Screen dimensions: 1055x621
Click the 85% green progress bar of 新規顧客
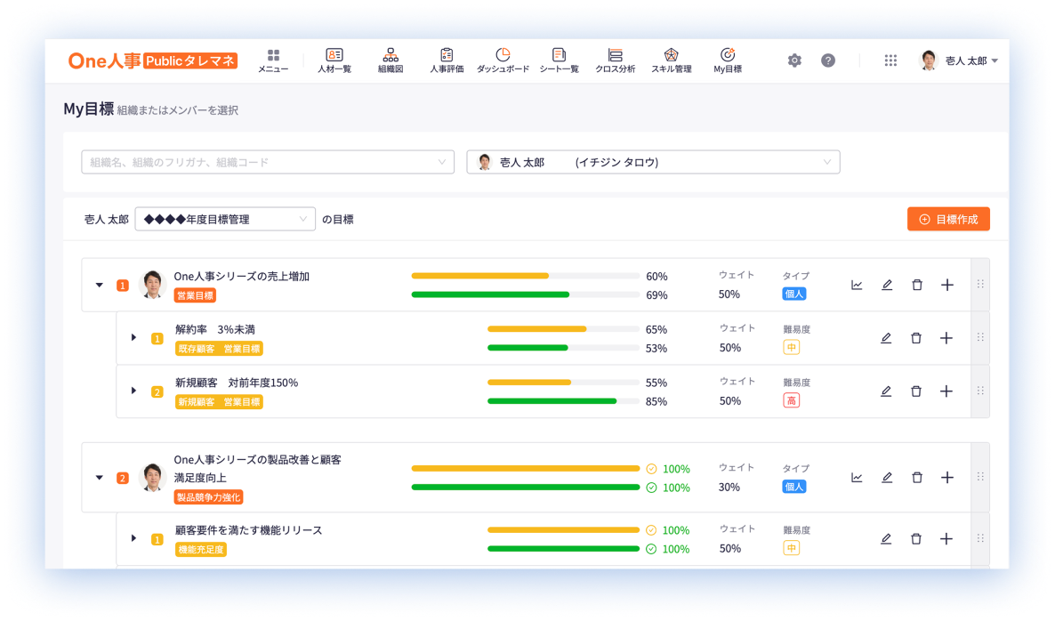tap(563, 401)
